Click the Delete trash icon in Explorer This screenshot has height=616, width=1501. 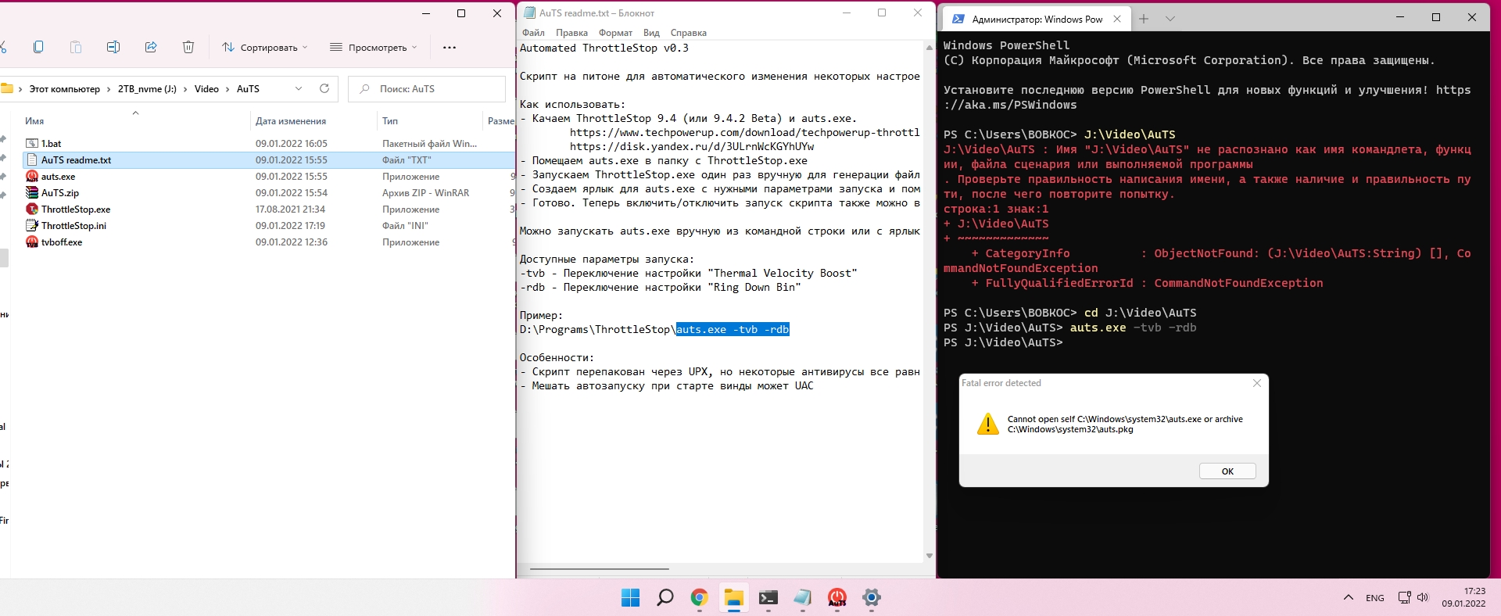click(x=188, y=47)
